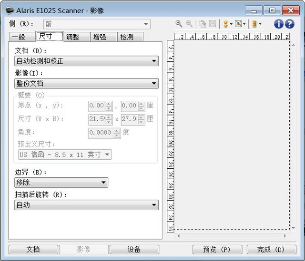
Task: Expand the 扫描后旋转 (R) 自动 dropdown
Action: tap(87, 205)
